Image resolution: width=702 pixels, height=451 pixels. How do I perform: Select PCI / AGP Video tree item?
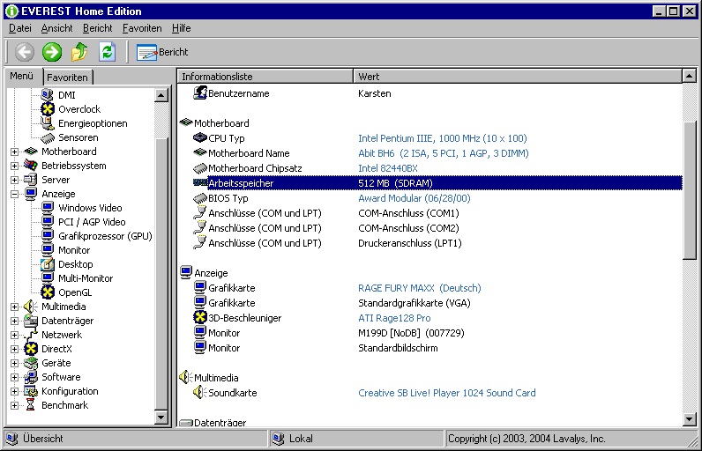(x=92, y=222)
